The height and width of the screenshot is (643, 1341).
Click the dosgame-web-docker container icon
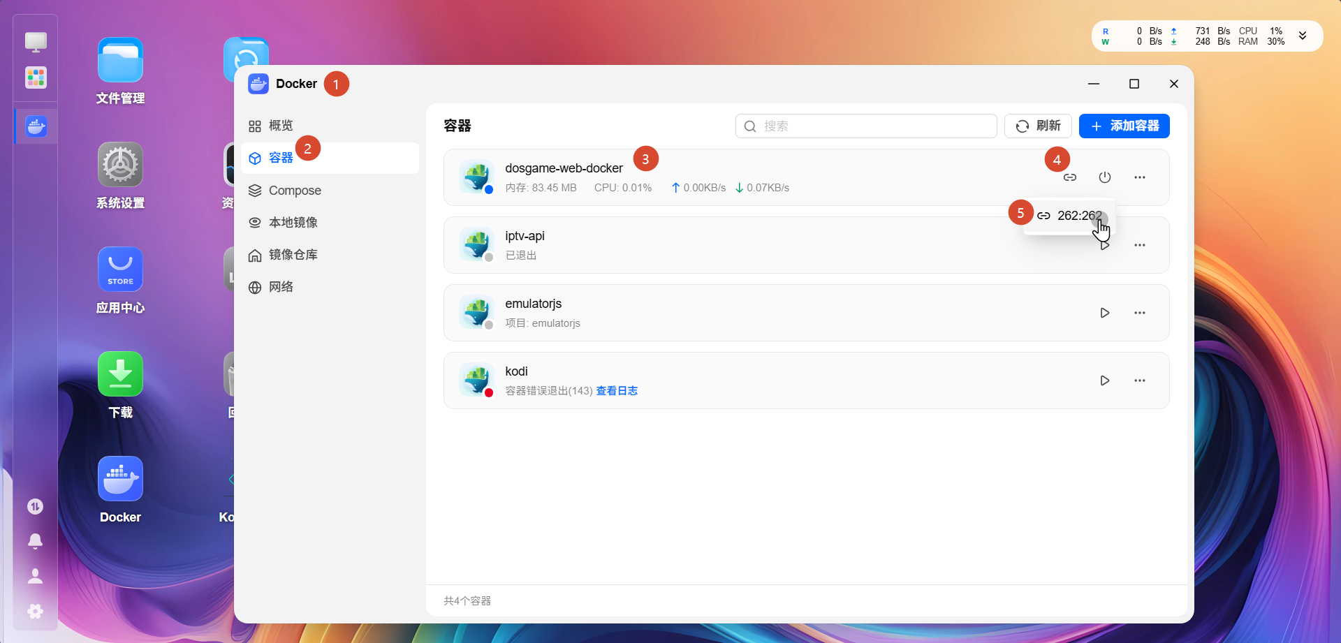click(x=476, y=177)
